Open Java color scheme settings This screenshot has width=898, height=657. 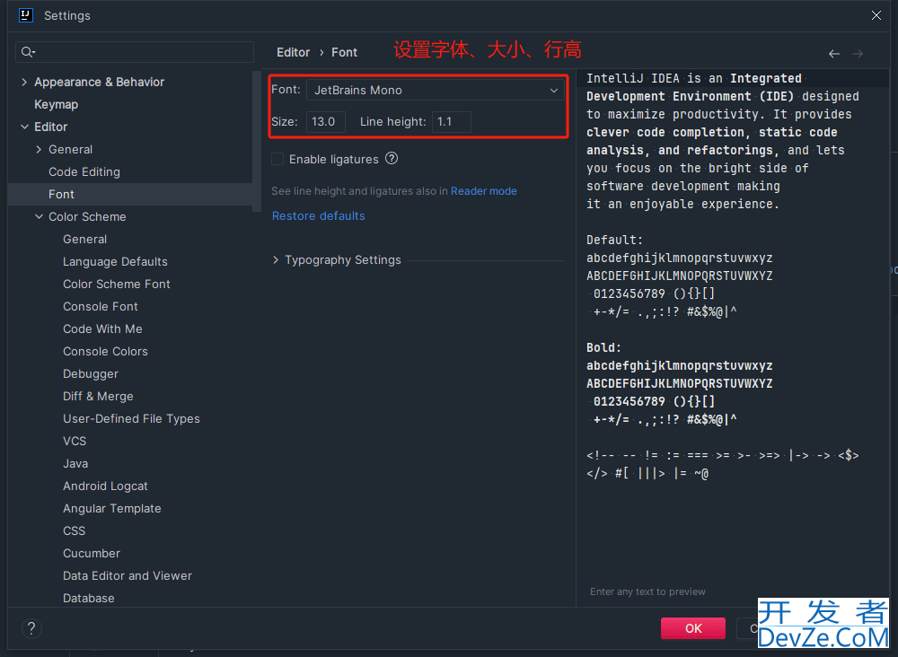pos(75,463)
